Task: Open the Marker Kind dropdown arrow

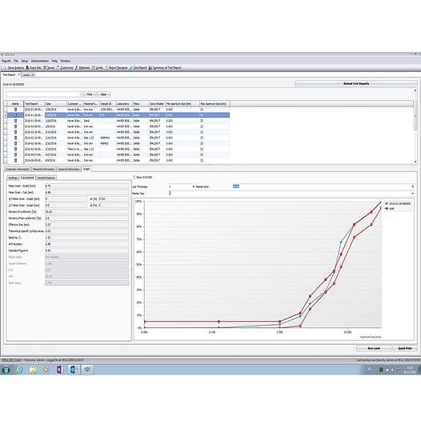Action: click(413, 186)
